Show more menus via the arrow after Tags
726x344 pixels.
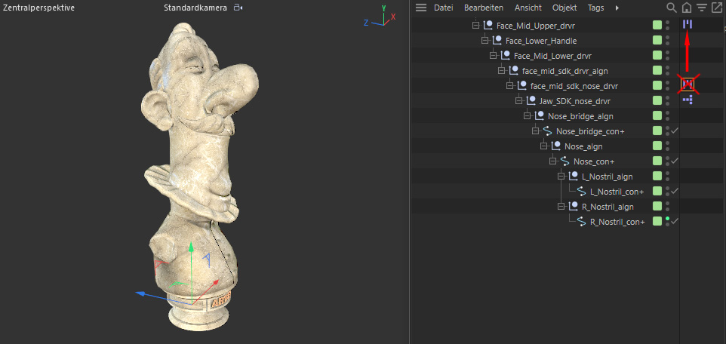pyautogui.click(x=617, y=8)
